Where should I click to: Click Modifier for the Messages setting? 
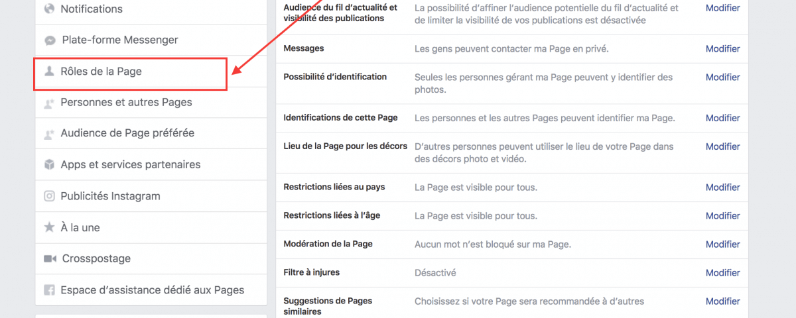(722, 49)
